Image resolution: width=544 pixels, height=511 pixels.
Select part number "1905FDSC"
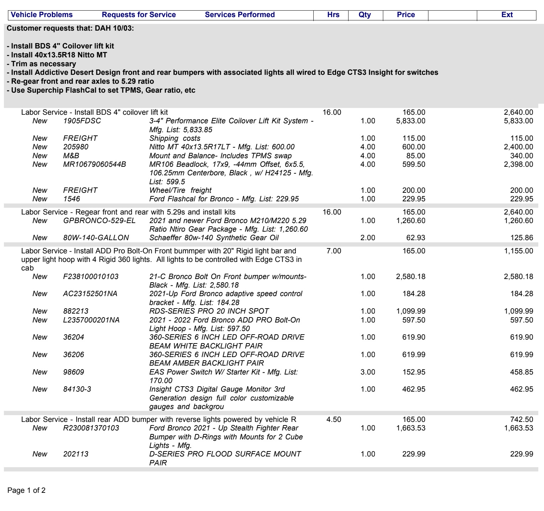point(82,121)
